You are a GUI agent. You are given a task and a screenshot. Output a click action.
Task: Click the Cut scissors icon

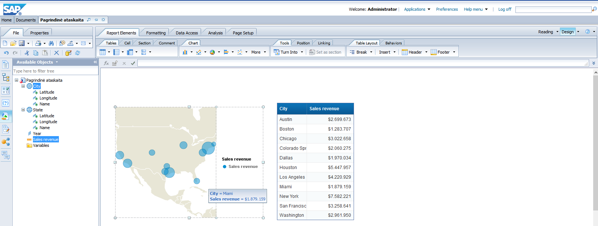click(27, 53)
